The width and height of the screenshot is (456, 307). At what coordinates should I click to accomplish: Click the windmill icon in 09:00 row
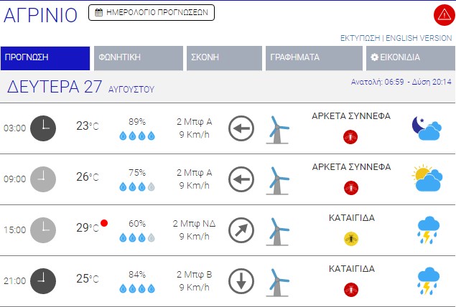[x=277, y=179]
